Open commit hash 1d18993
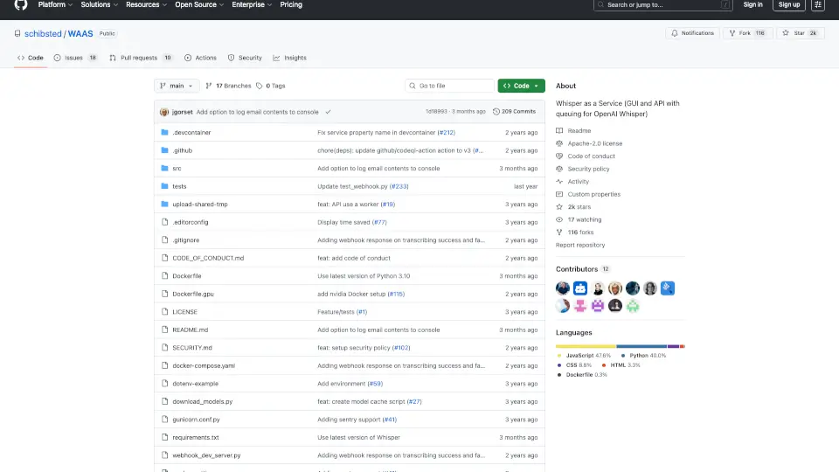 [x=436, y=112]
